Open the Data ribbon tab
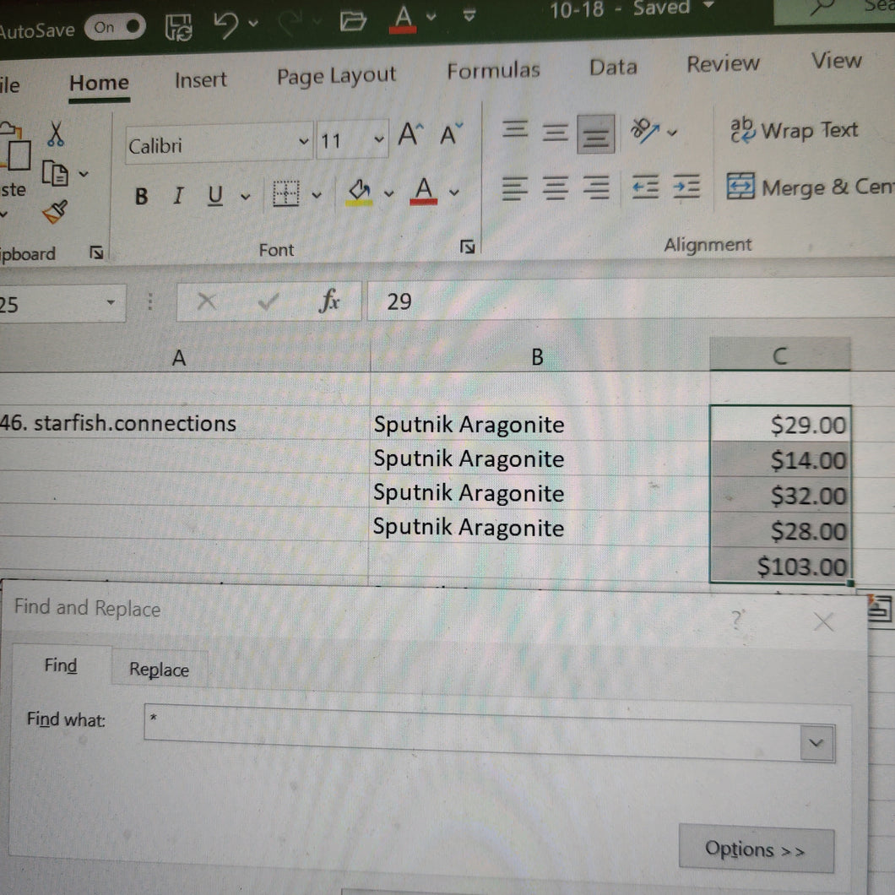Viewport: 895px width, 895px height. (613, 68)
